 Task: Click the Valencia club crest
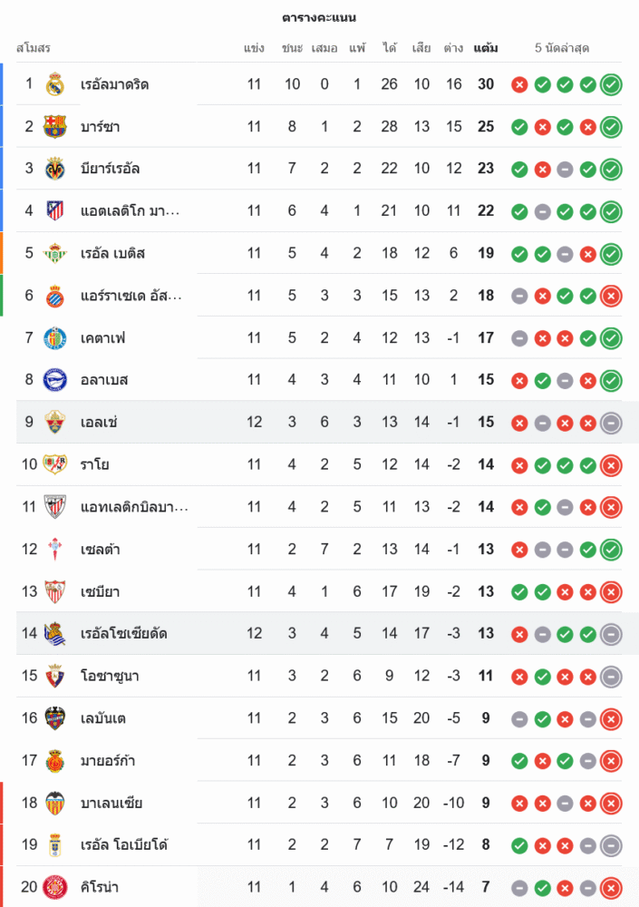(55, 803)
